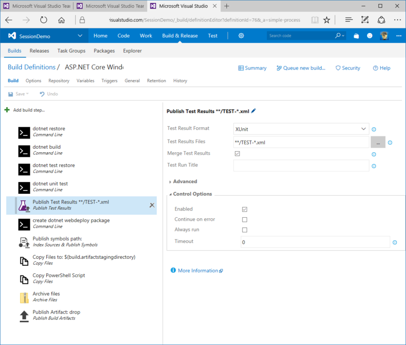Click the Visual Studio logo in header

pos(12,36)
